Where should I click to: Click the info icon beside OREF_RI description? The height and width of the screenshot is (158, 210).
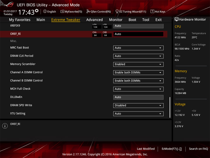tap(5, 126)
